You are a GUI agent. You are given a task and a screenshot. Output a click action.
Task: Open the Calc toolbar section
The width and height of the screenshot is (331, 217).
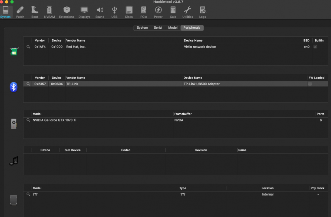click(173, 12)
